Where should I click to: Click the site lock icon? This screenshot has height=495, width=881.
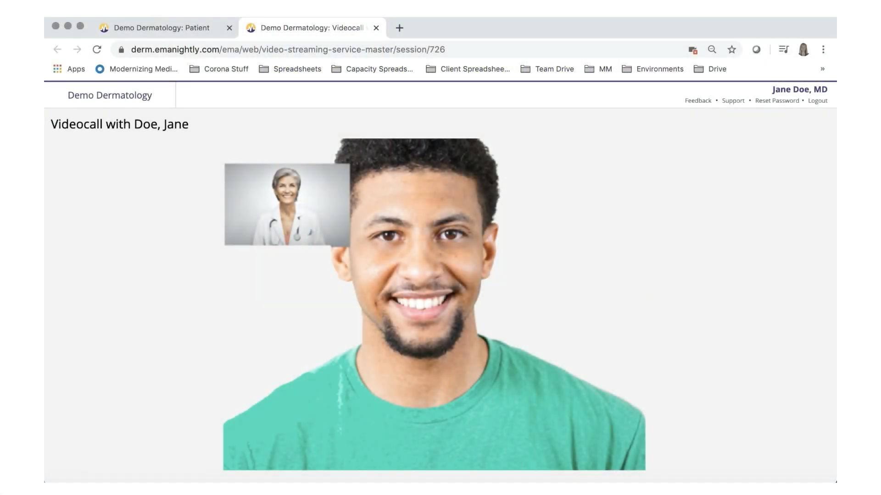pos(121,49)
